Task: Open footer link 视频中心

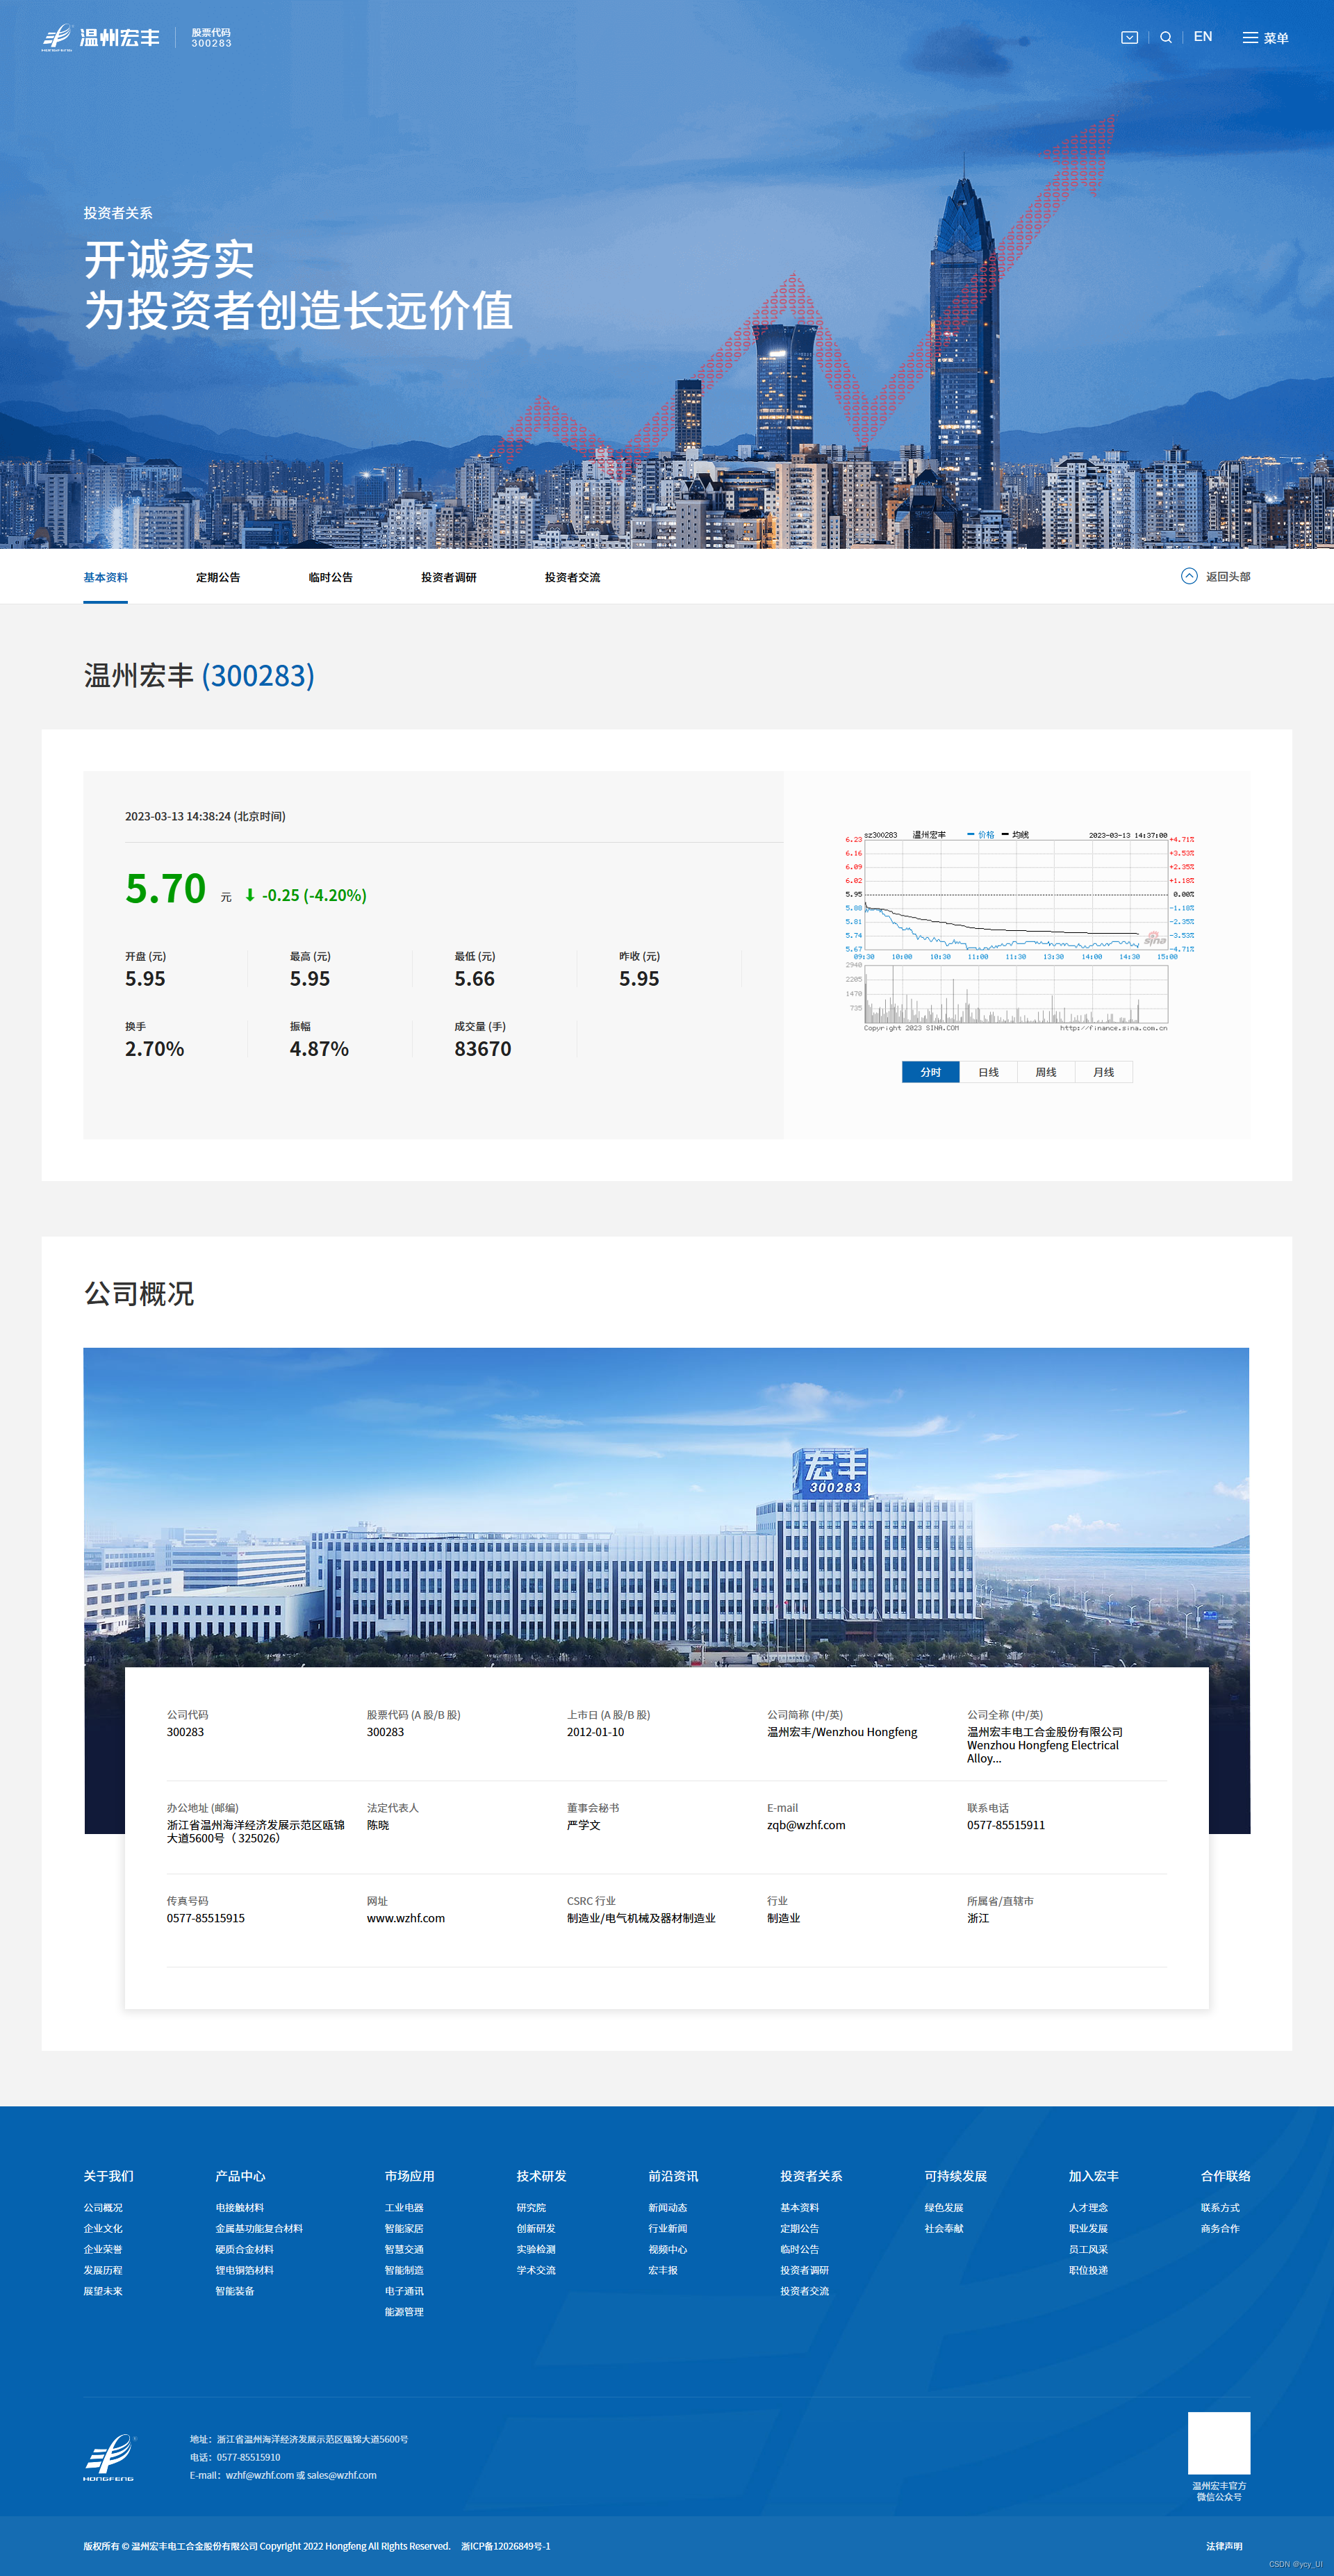Action: click(x=668, y=2249)
